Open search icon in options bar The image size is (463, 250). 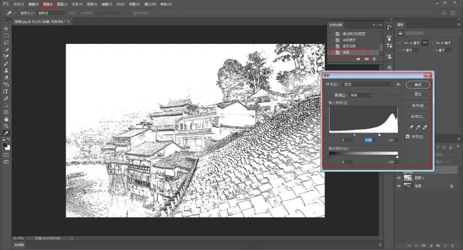tap(444, 13)
